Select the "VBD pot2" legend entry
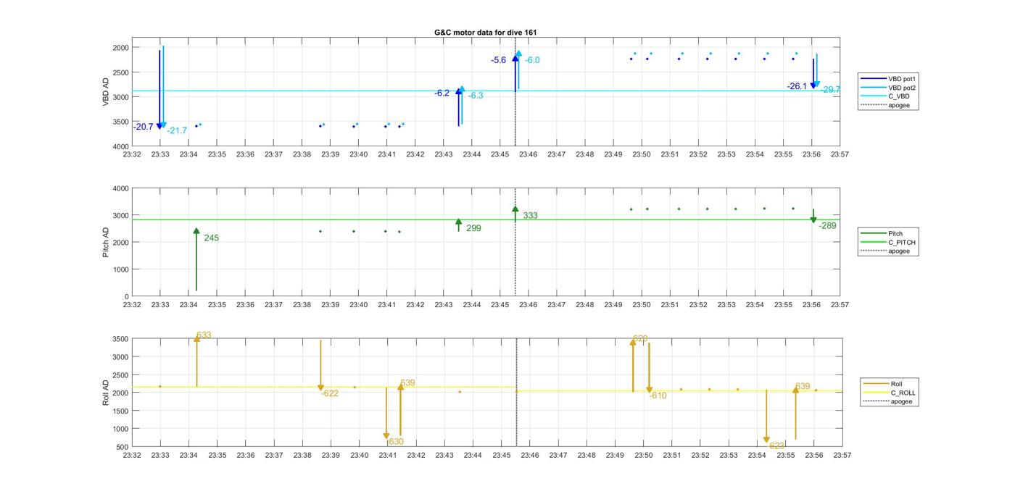Image resolution: width=1015 pixels, height=502 pixels. click(890, 88)
